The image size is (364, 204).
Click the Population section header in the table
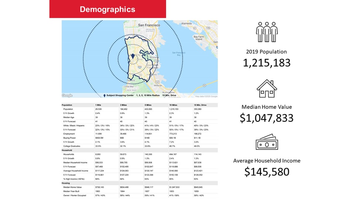67,105
